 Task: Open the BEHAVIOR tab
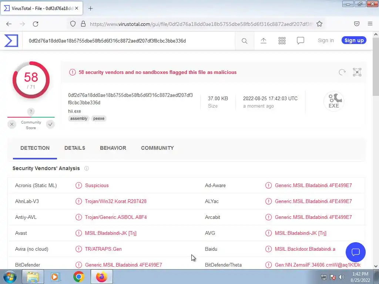113,148
